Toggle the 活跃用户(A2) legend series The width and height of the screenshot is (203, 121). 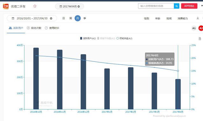pos(88,38)
